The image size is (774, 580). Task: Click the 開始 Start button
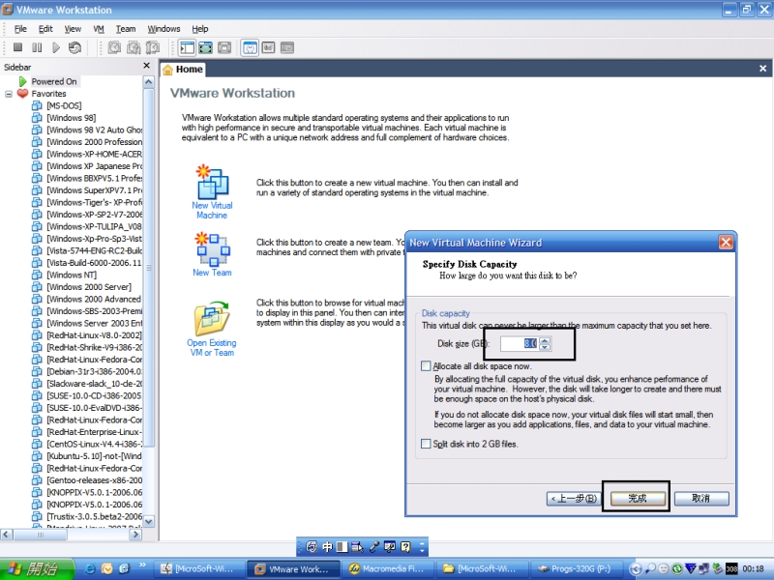pos(37,568)
